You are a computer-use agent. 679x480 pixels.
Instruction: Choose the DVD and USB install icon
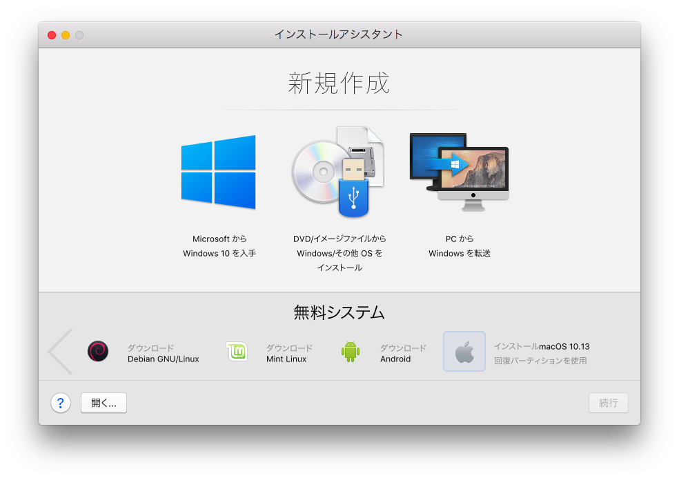(338, 172)
